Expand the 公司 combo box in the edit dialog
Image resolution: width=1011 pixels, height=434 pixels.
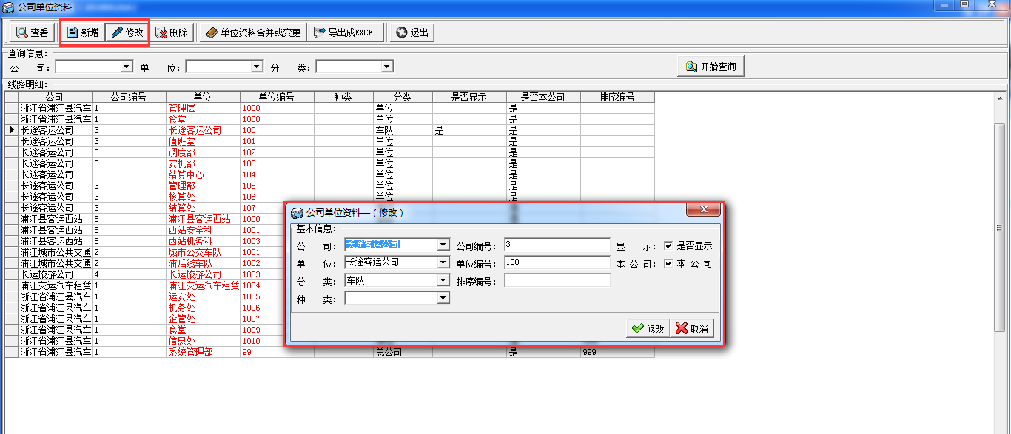pos(443,245)
